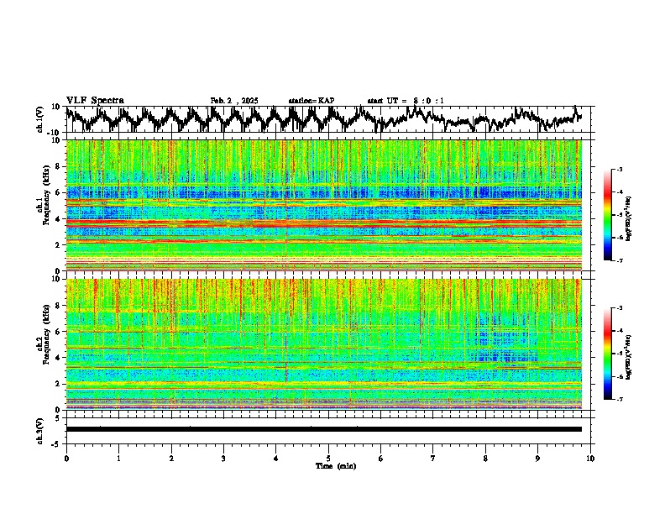The width and height of the screenshot is (665, 514).
Task: Click the ch.2 spectrogram color scale bar
Action: (x=607, y=354)
